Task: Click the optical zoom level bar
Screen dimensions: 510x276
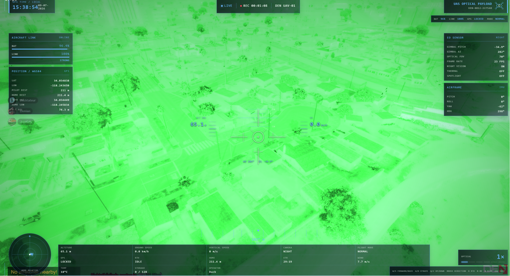Action: (x=483, y=262)
